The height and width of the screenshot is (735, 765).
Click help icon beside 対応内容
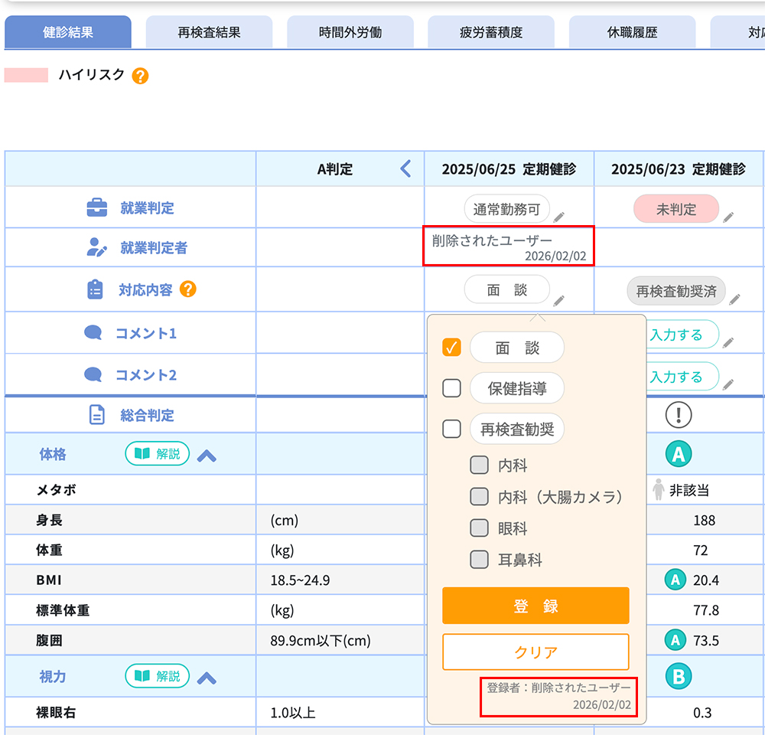click(x=187, y=289)
